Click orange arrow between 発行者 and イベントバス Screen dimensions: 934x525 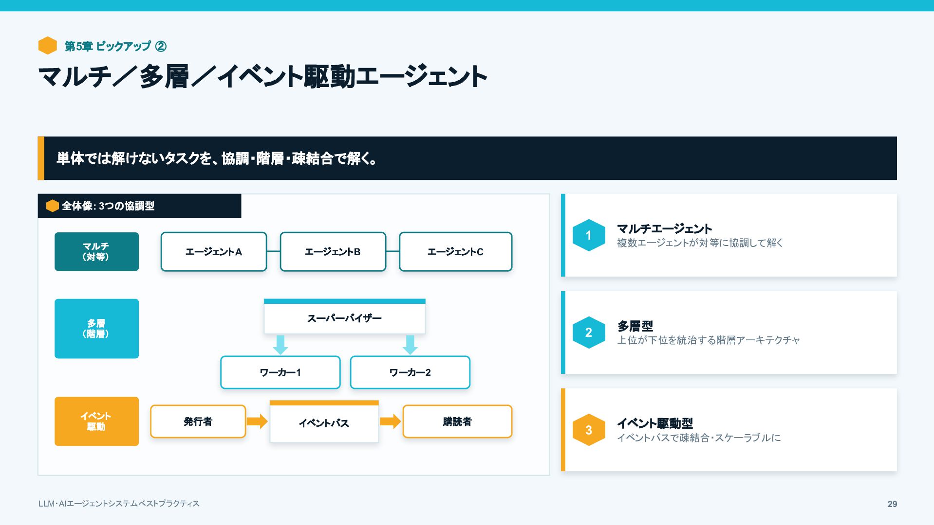point(257,421)
